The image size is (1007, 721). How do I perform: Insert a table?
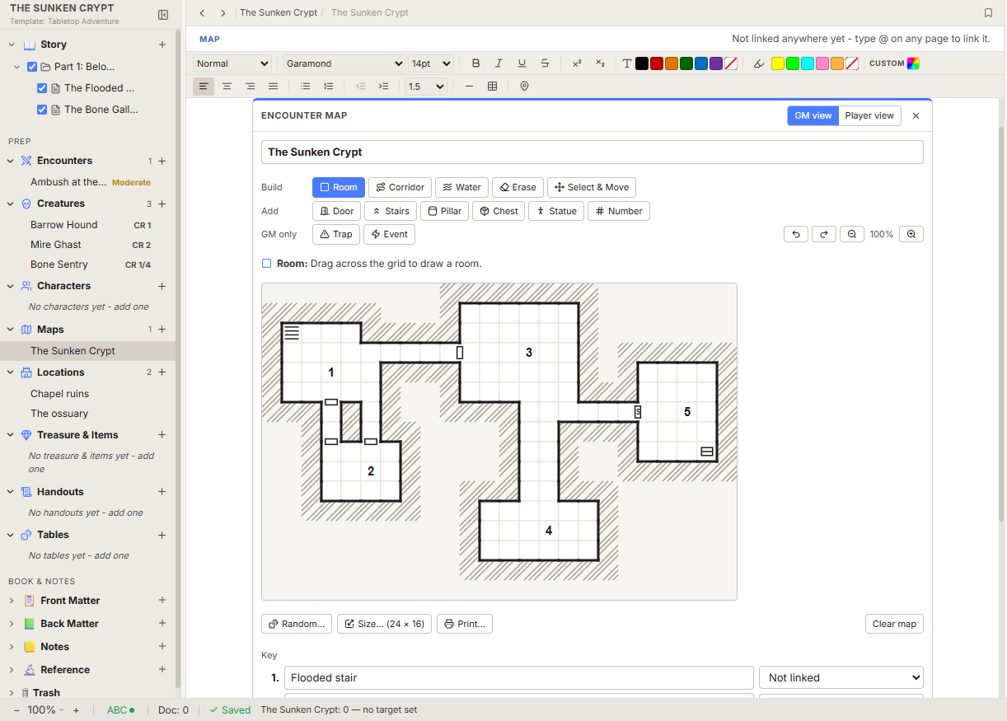click(492, 86)
